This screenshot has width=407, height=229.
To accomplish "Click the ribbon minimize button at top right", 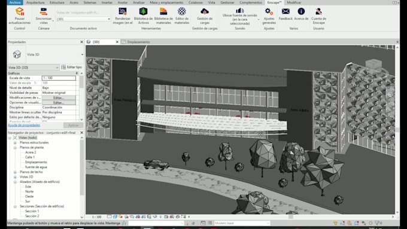I will (394, 2).
